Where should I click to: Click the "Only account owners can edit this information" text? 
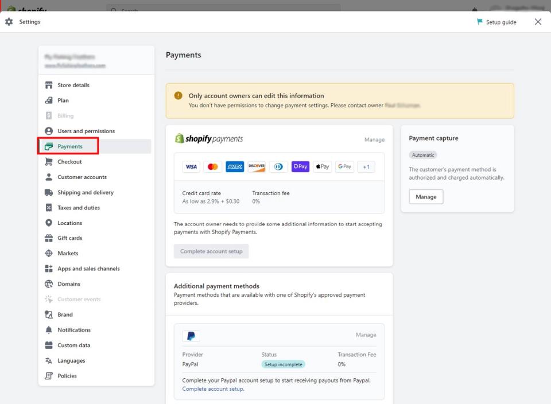click(x=256, y=96)
